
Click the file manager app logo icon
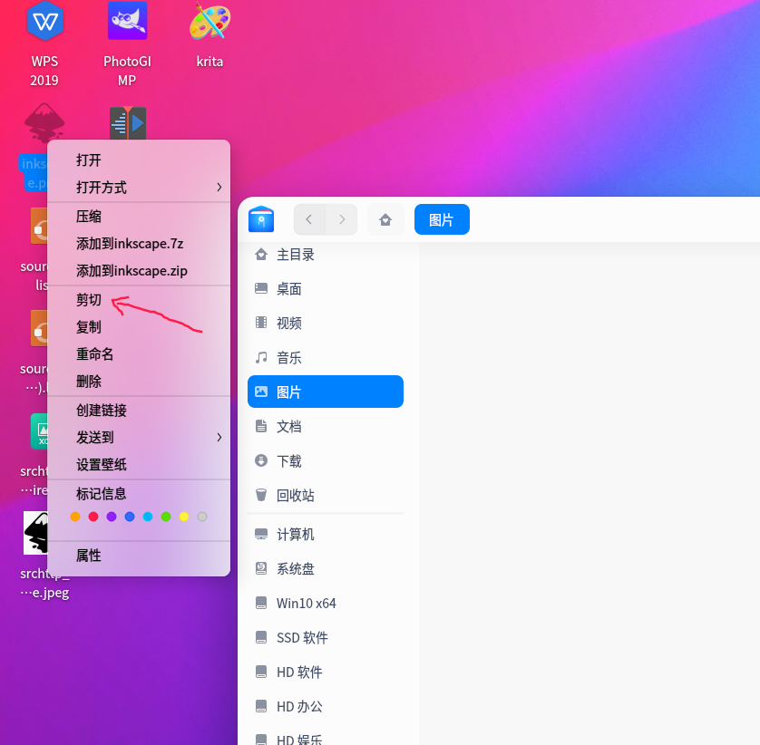coord(261,219)
